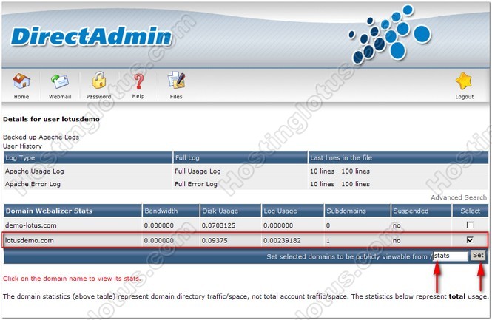Open the Webmail envelope icon
Screen dimensions: 492x320
point(60,81)
